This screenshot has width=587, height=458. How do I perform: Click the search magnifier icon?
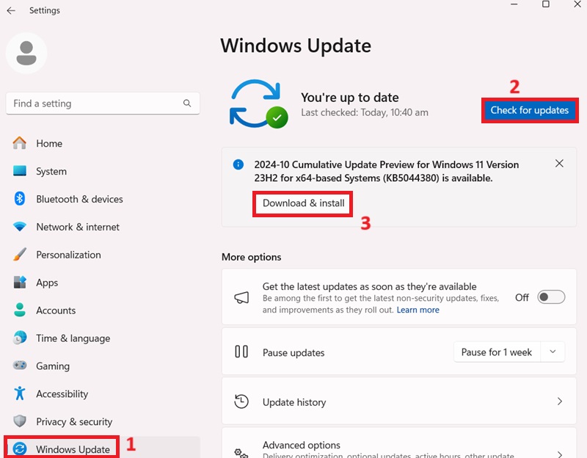(187, 103)
